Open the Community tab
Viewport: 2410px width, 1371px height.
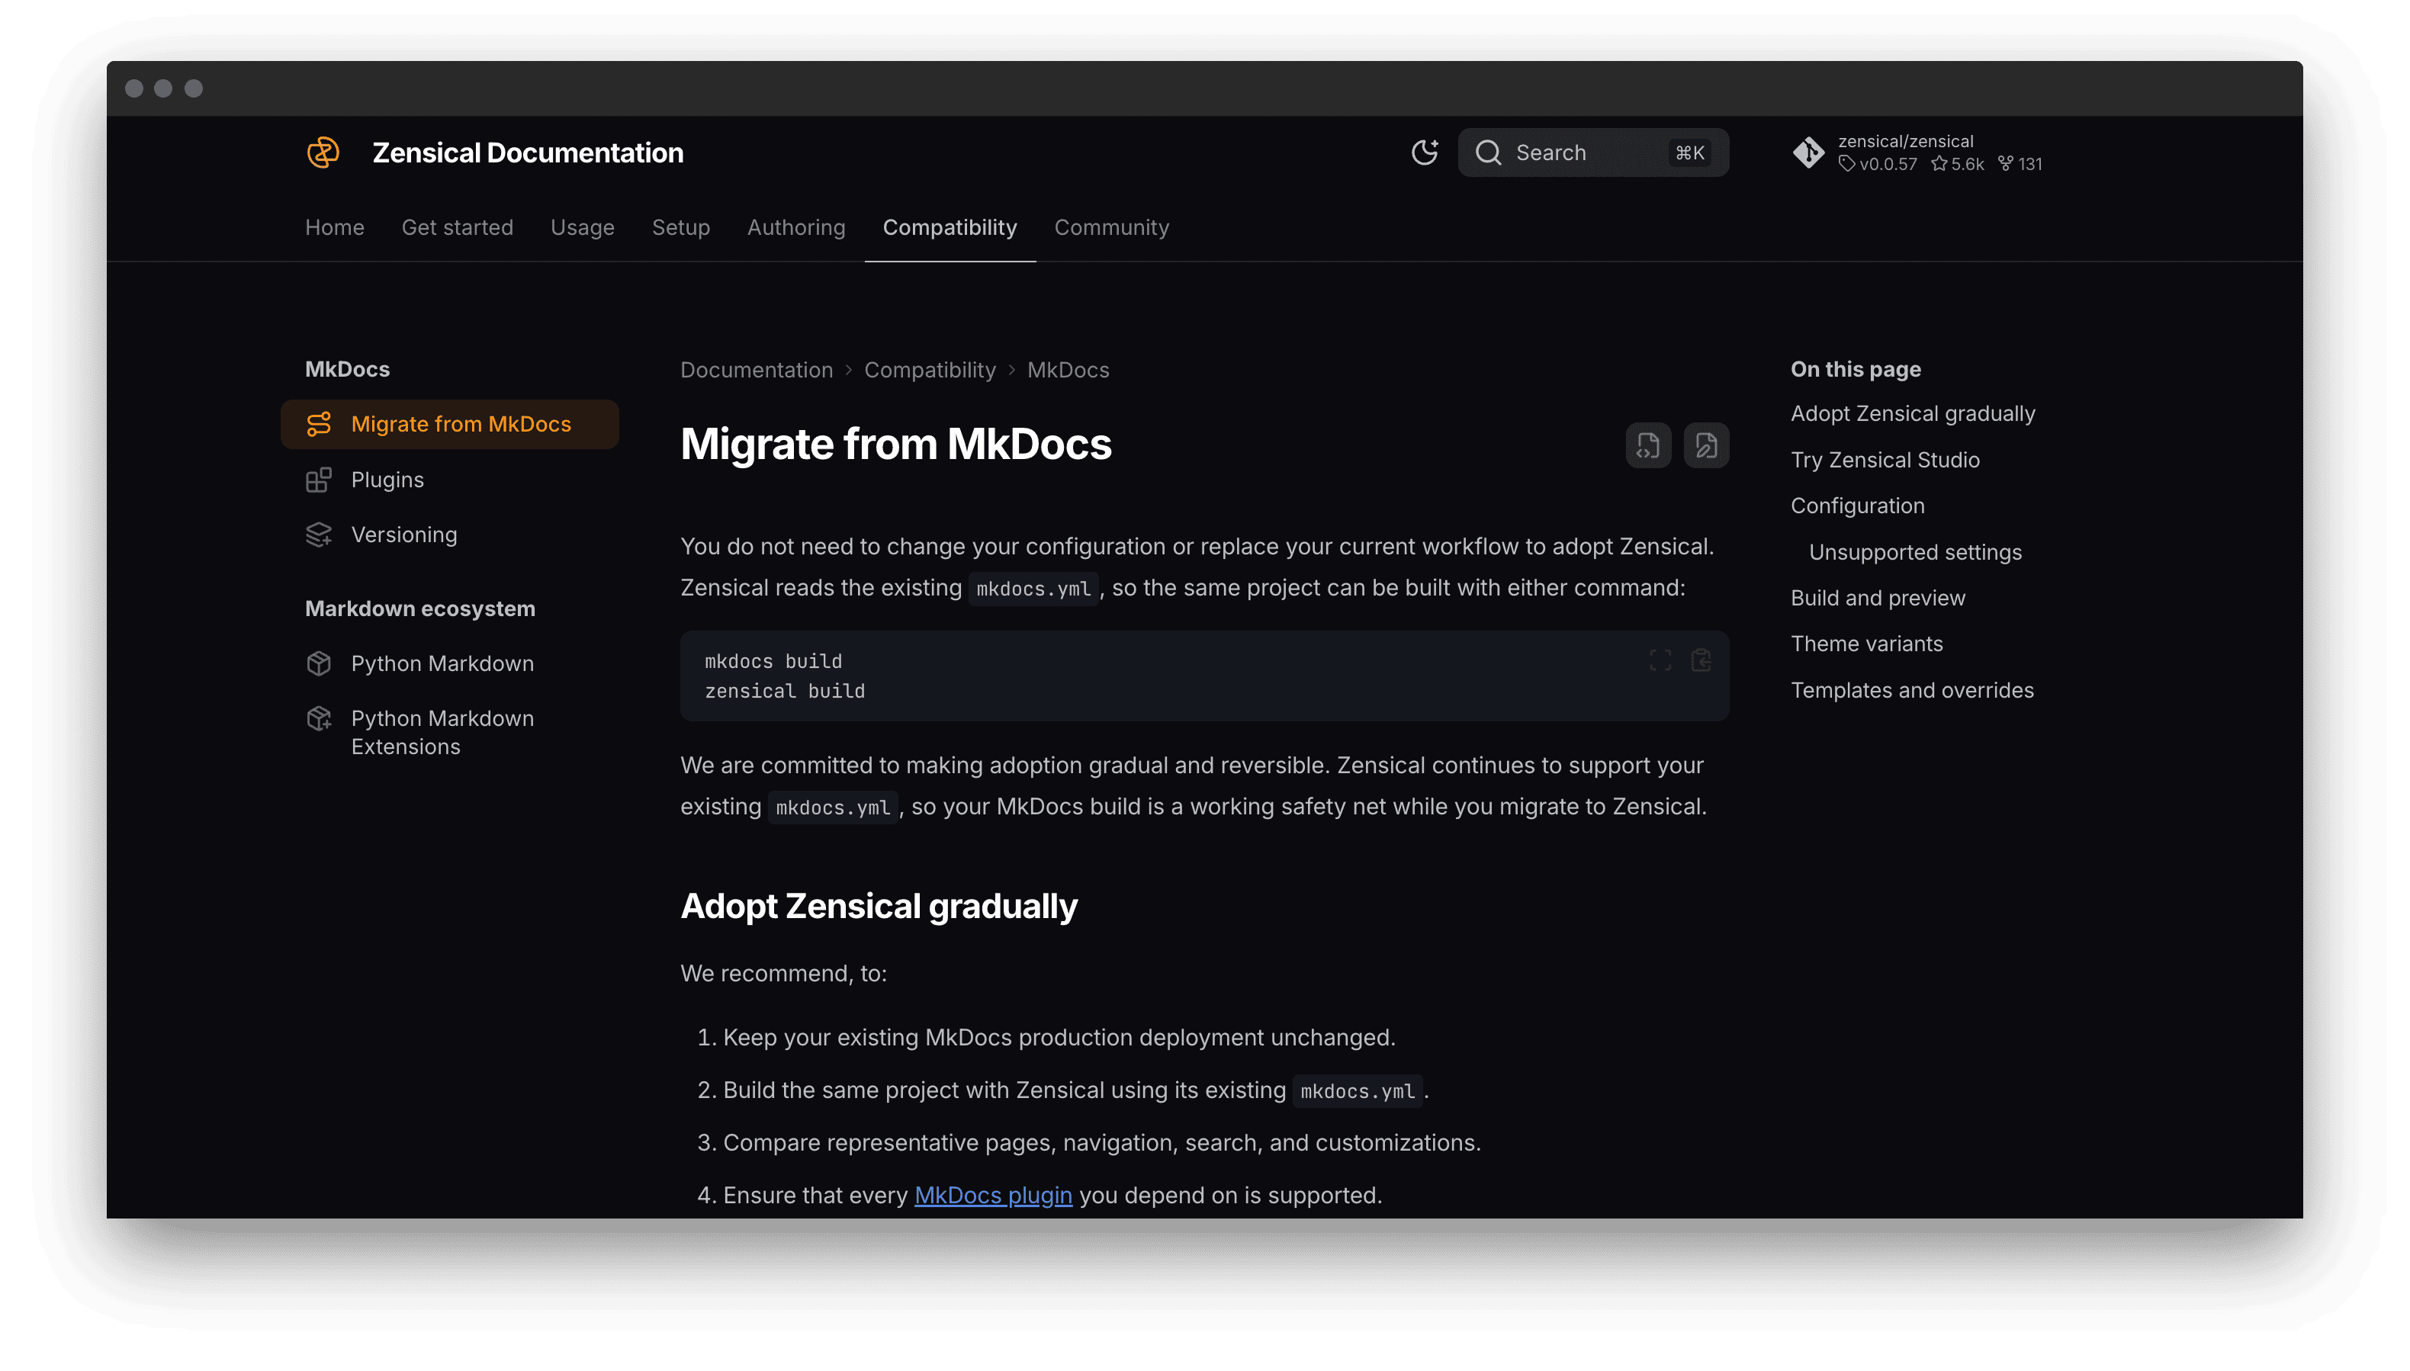[1111, 228]
